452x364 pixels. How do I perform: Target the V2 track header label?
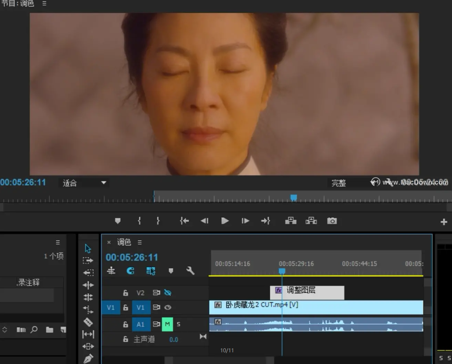coord(140,293)
